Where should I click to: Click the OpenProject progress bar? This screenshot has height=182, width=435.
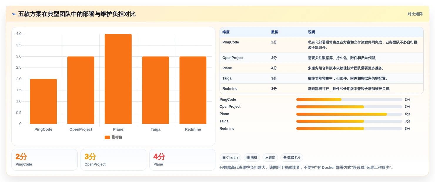349,107
